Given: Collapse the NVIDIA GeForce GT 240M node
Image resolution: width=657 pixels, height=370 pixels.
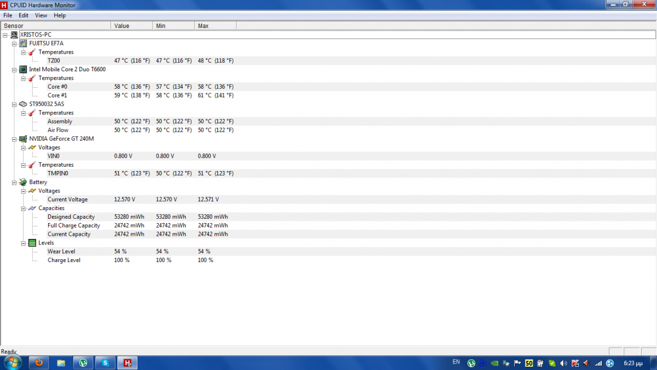Looking at the screenshot, I should [x=15, y=139].
